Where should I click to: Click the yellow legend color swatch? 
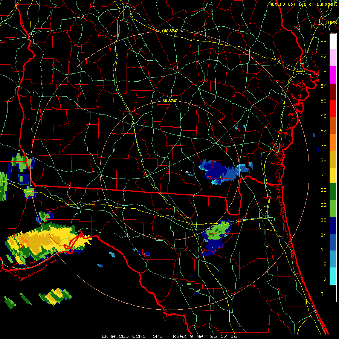pos(333,176)
